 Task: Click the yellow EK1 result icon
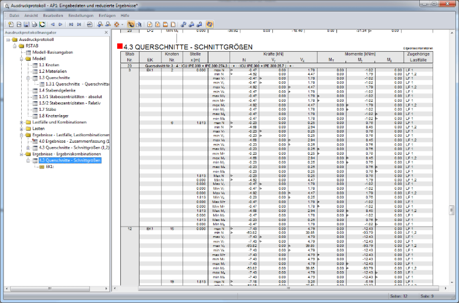point(42,167)
